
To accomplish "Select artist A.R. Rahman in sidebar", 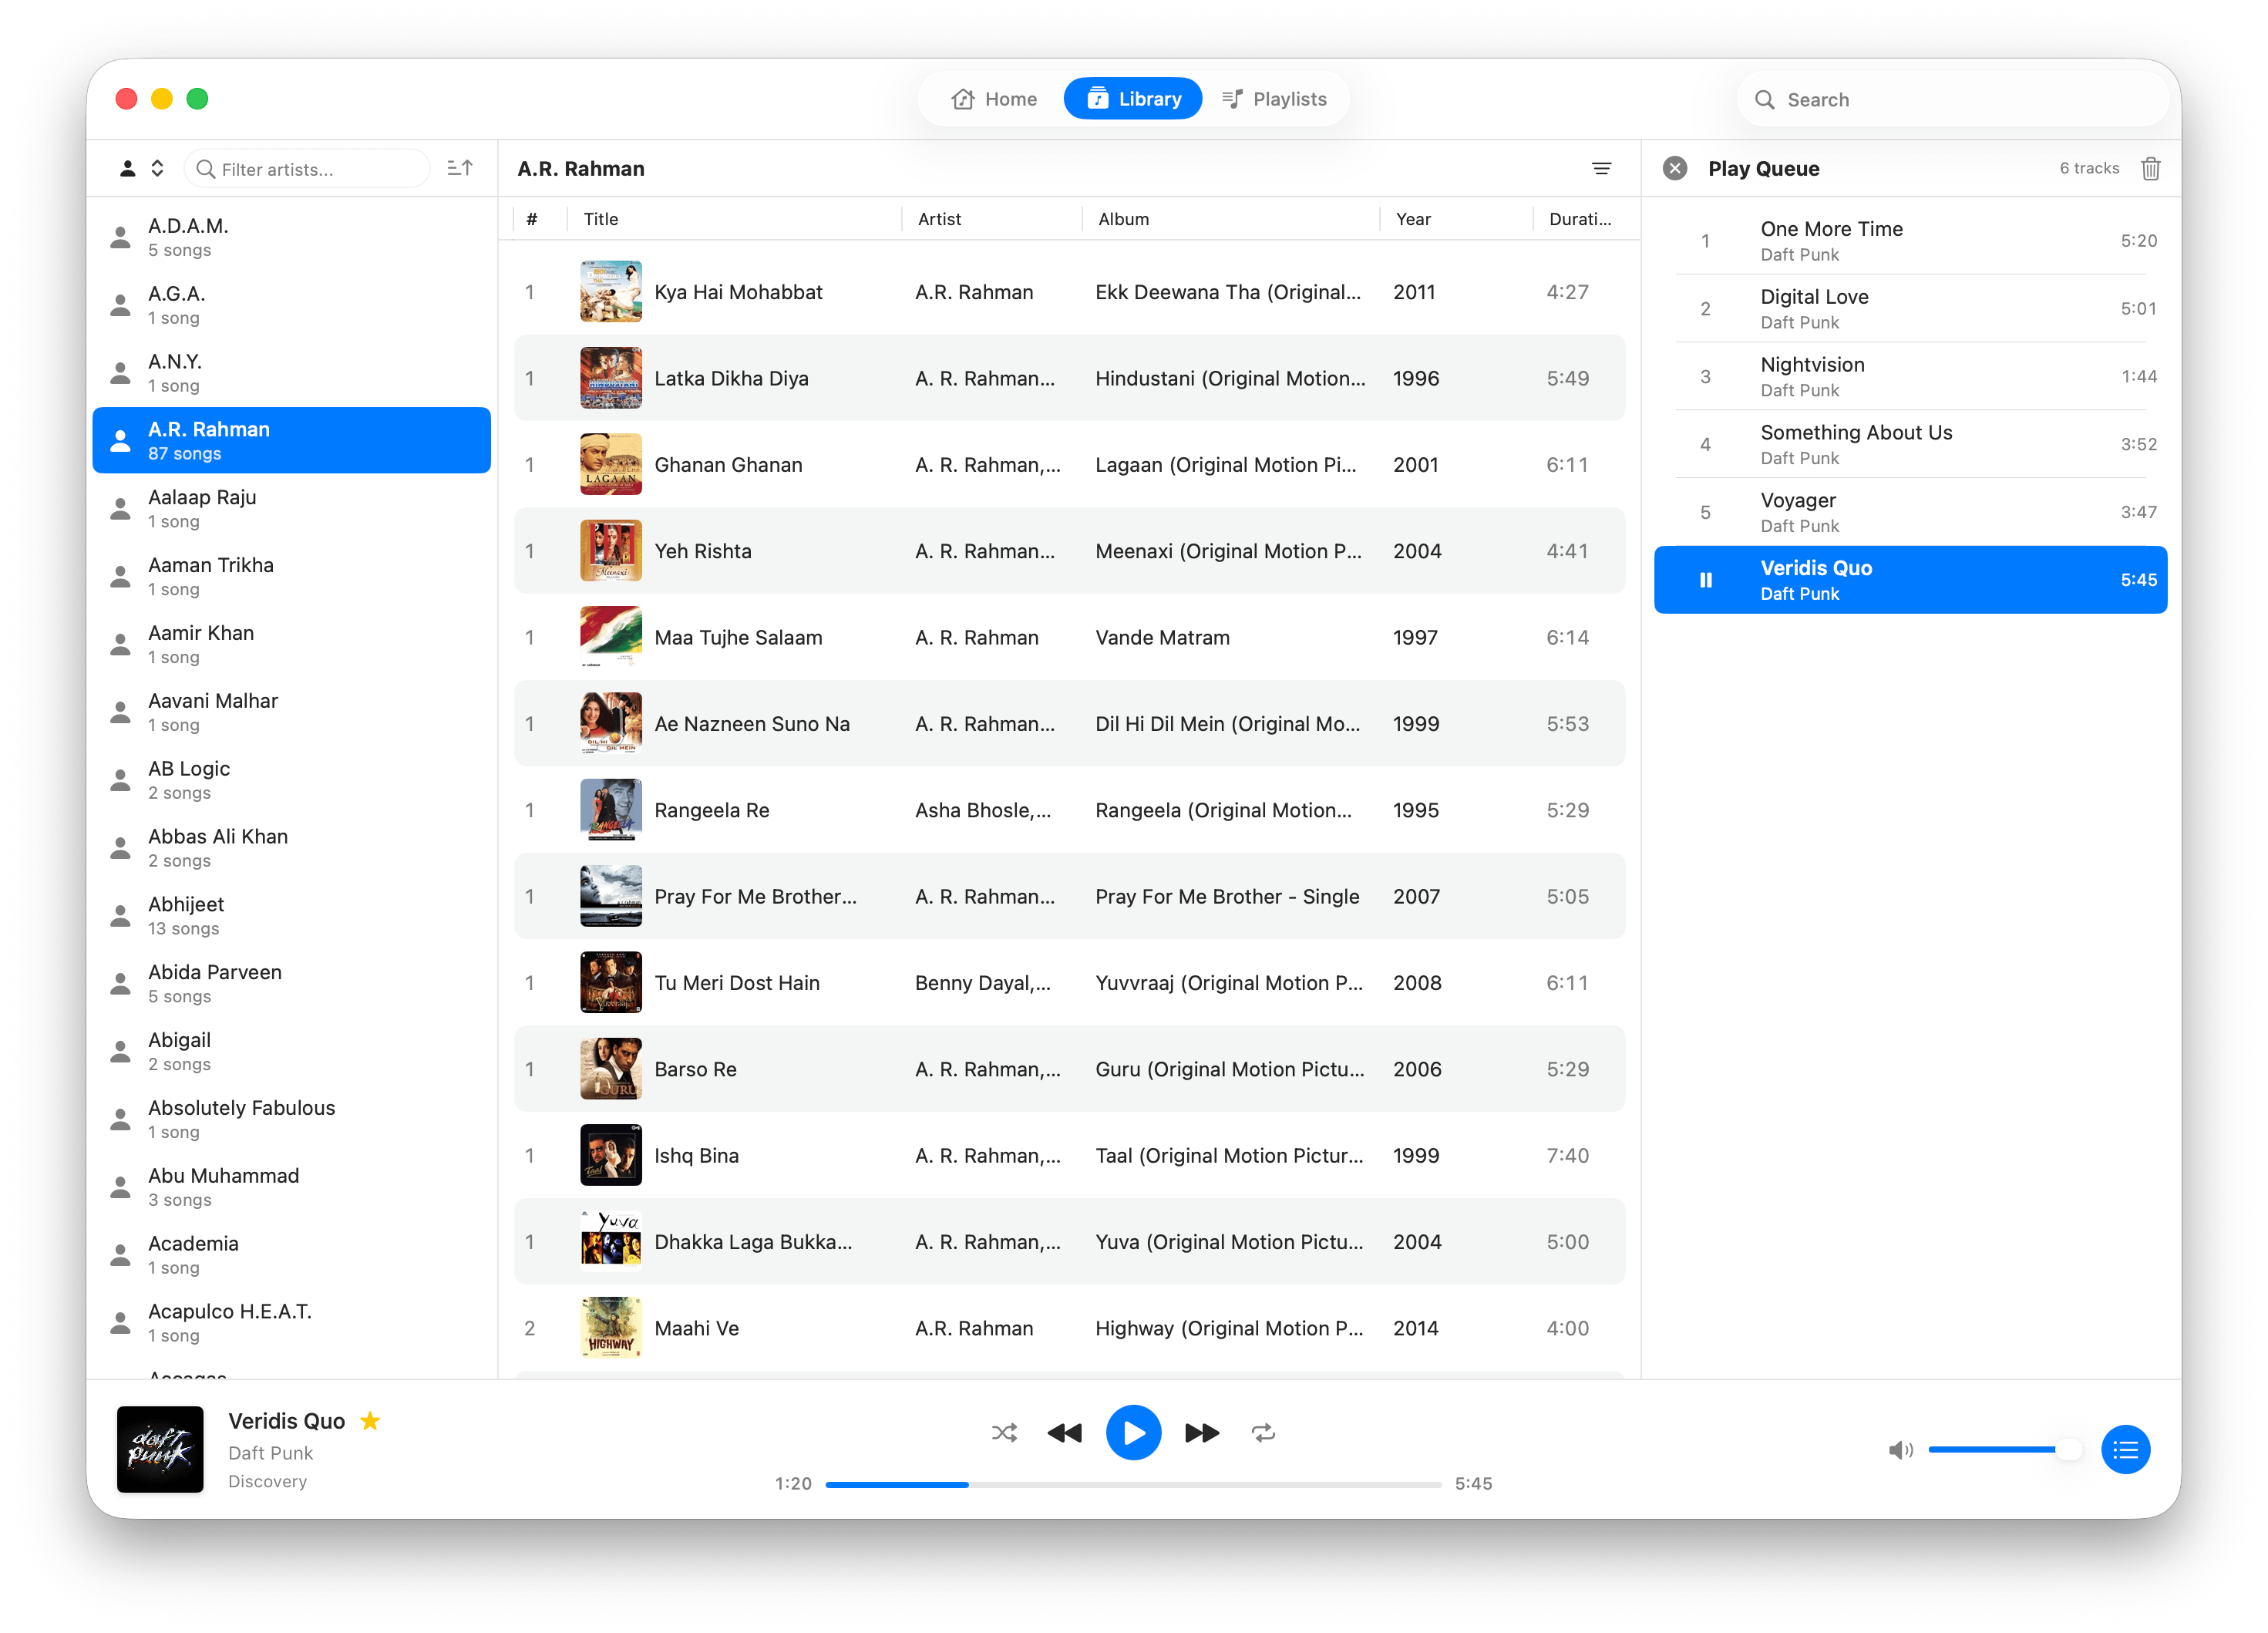I will point(292,440).
